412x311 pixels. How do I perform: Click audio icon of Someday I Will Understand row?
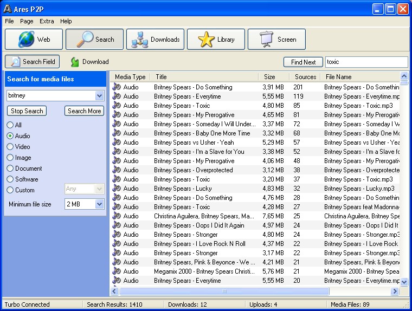click(x=117, y=124)
